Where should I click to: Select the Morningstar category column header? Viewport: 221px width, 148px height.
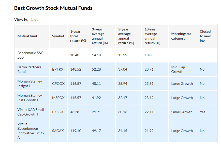181,36
